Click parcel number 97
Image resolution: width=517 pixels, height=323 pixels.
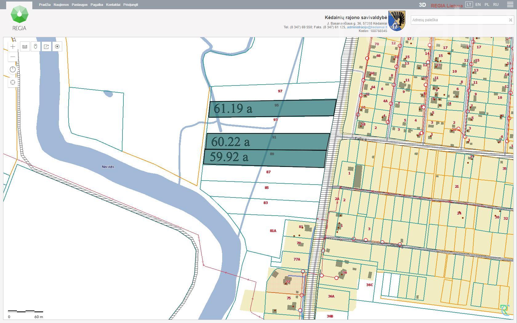pos(280,91)
